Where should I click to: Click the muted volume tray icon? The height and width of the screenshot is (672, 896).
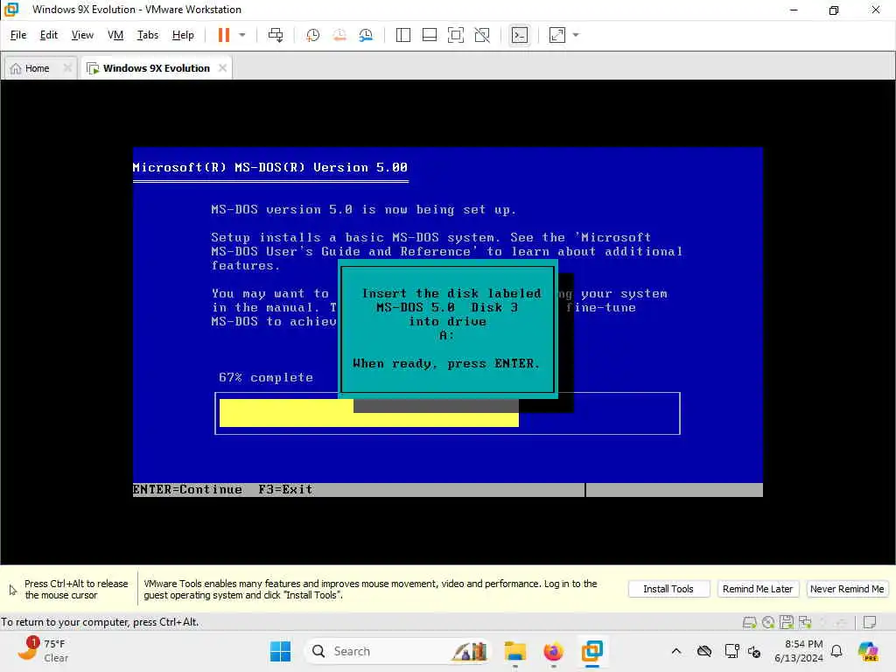[x=754, y=651]
